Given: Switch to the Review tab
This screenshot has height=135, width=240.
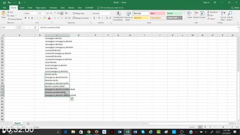Looking at the screenshot, I should coord(71,7).
